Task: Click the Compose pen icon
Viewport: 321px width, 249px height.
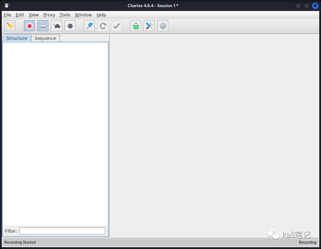Action: pyautogui.click(x=89, y=26)
